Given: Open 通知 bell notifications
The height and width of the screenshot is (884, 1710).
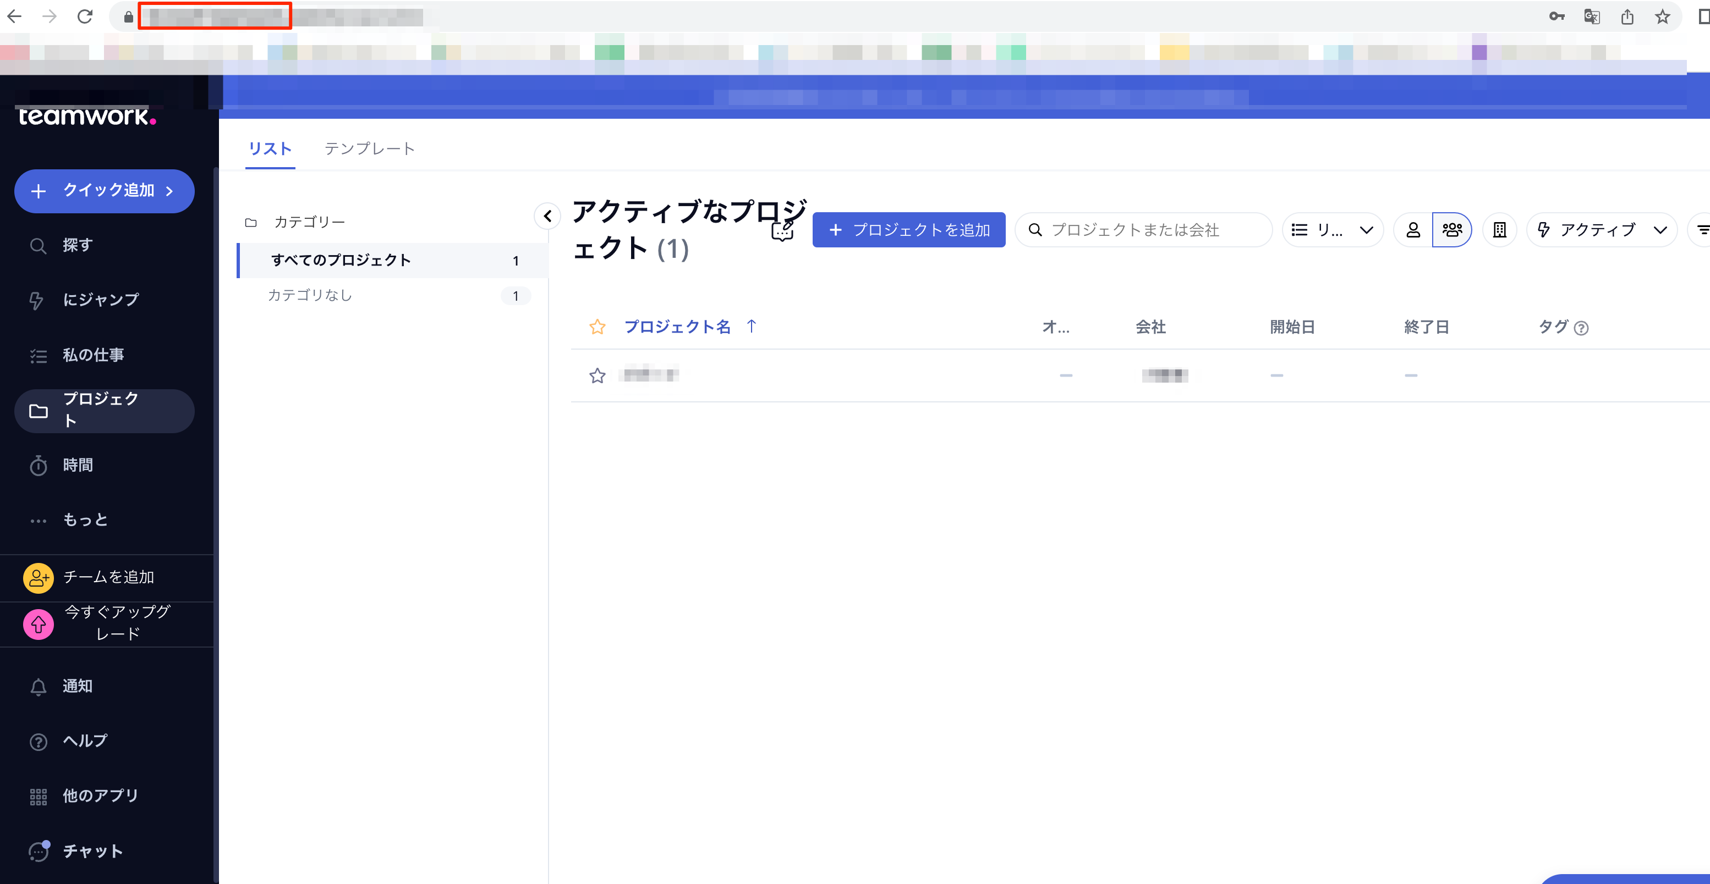Looking at the screenshot, I should coord(39,687).
